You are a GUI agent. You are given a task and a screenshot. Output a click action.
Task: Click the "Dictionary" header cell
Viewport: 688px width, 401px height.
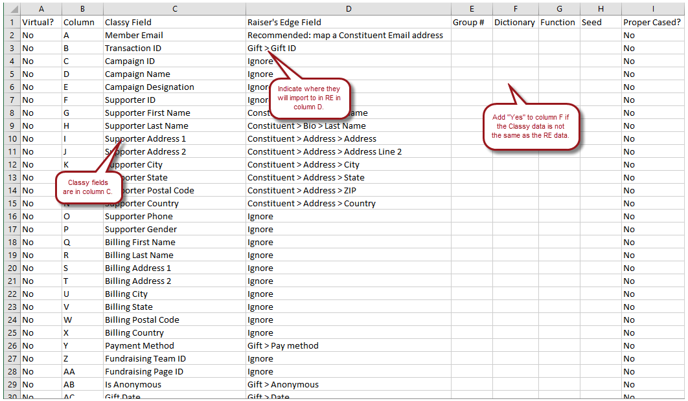516,23
